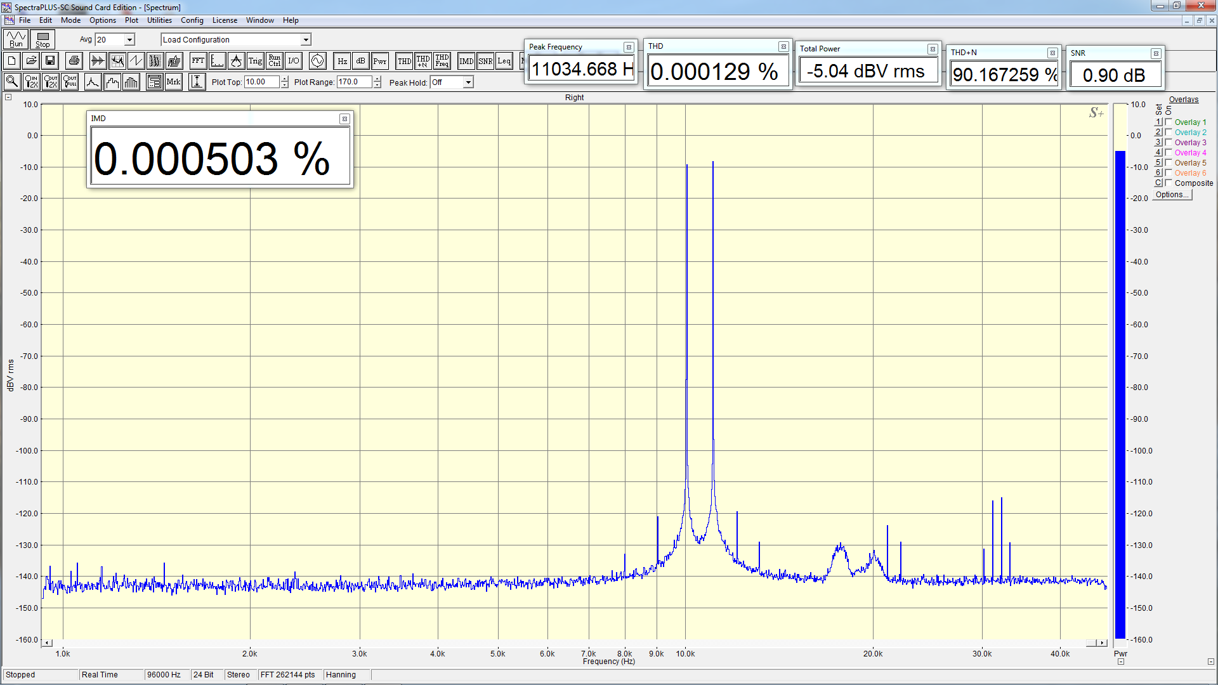Expand the Load Configuration dropdown
This screenshot has width=1218, height=685.
(306, 40)
